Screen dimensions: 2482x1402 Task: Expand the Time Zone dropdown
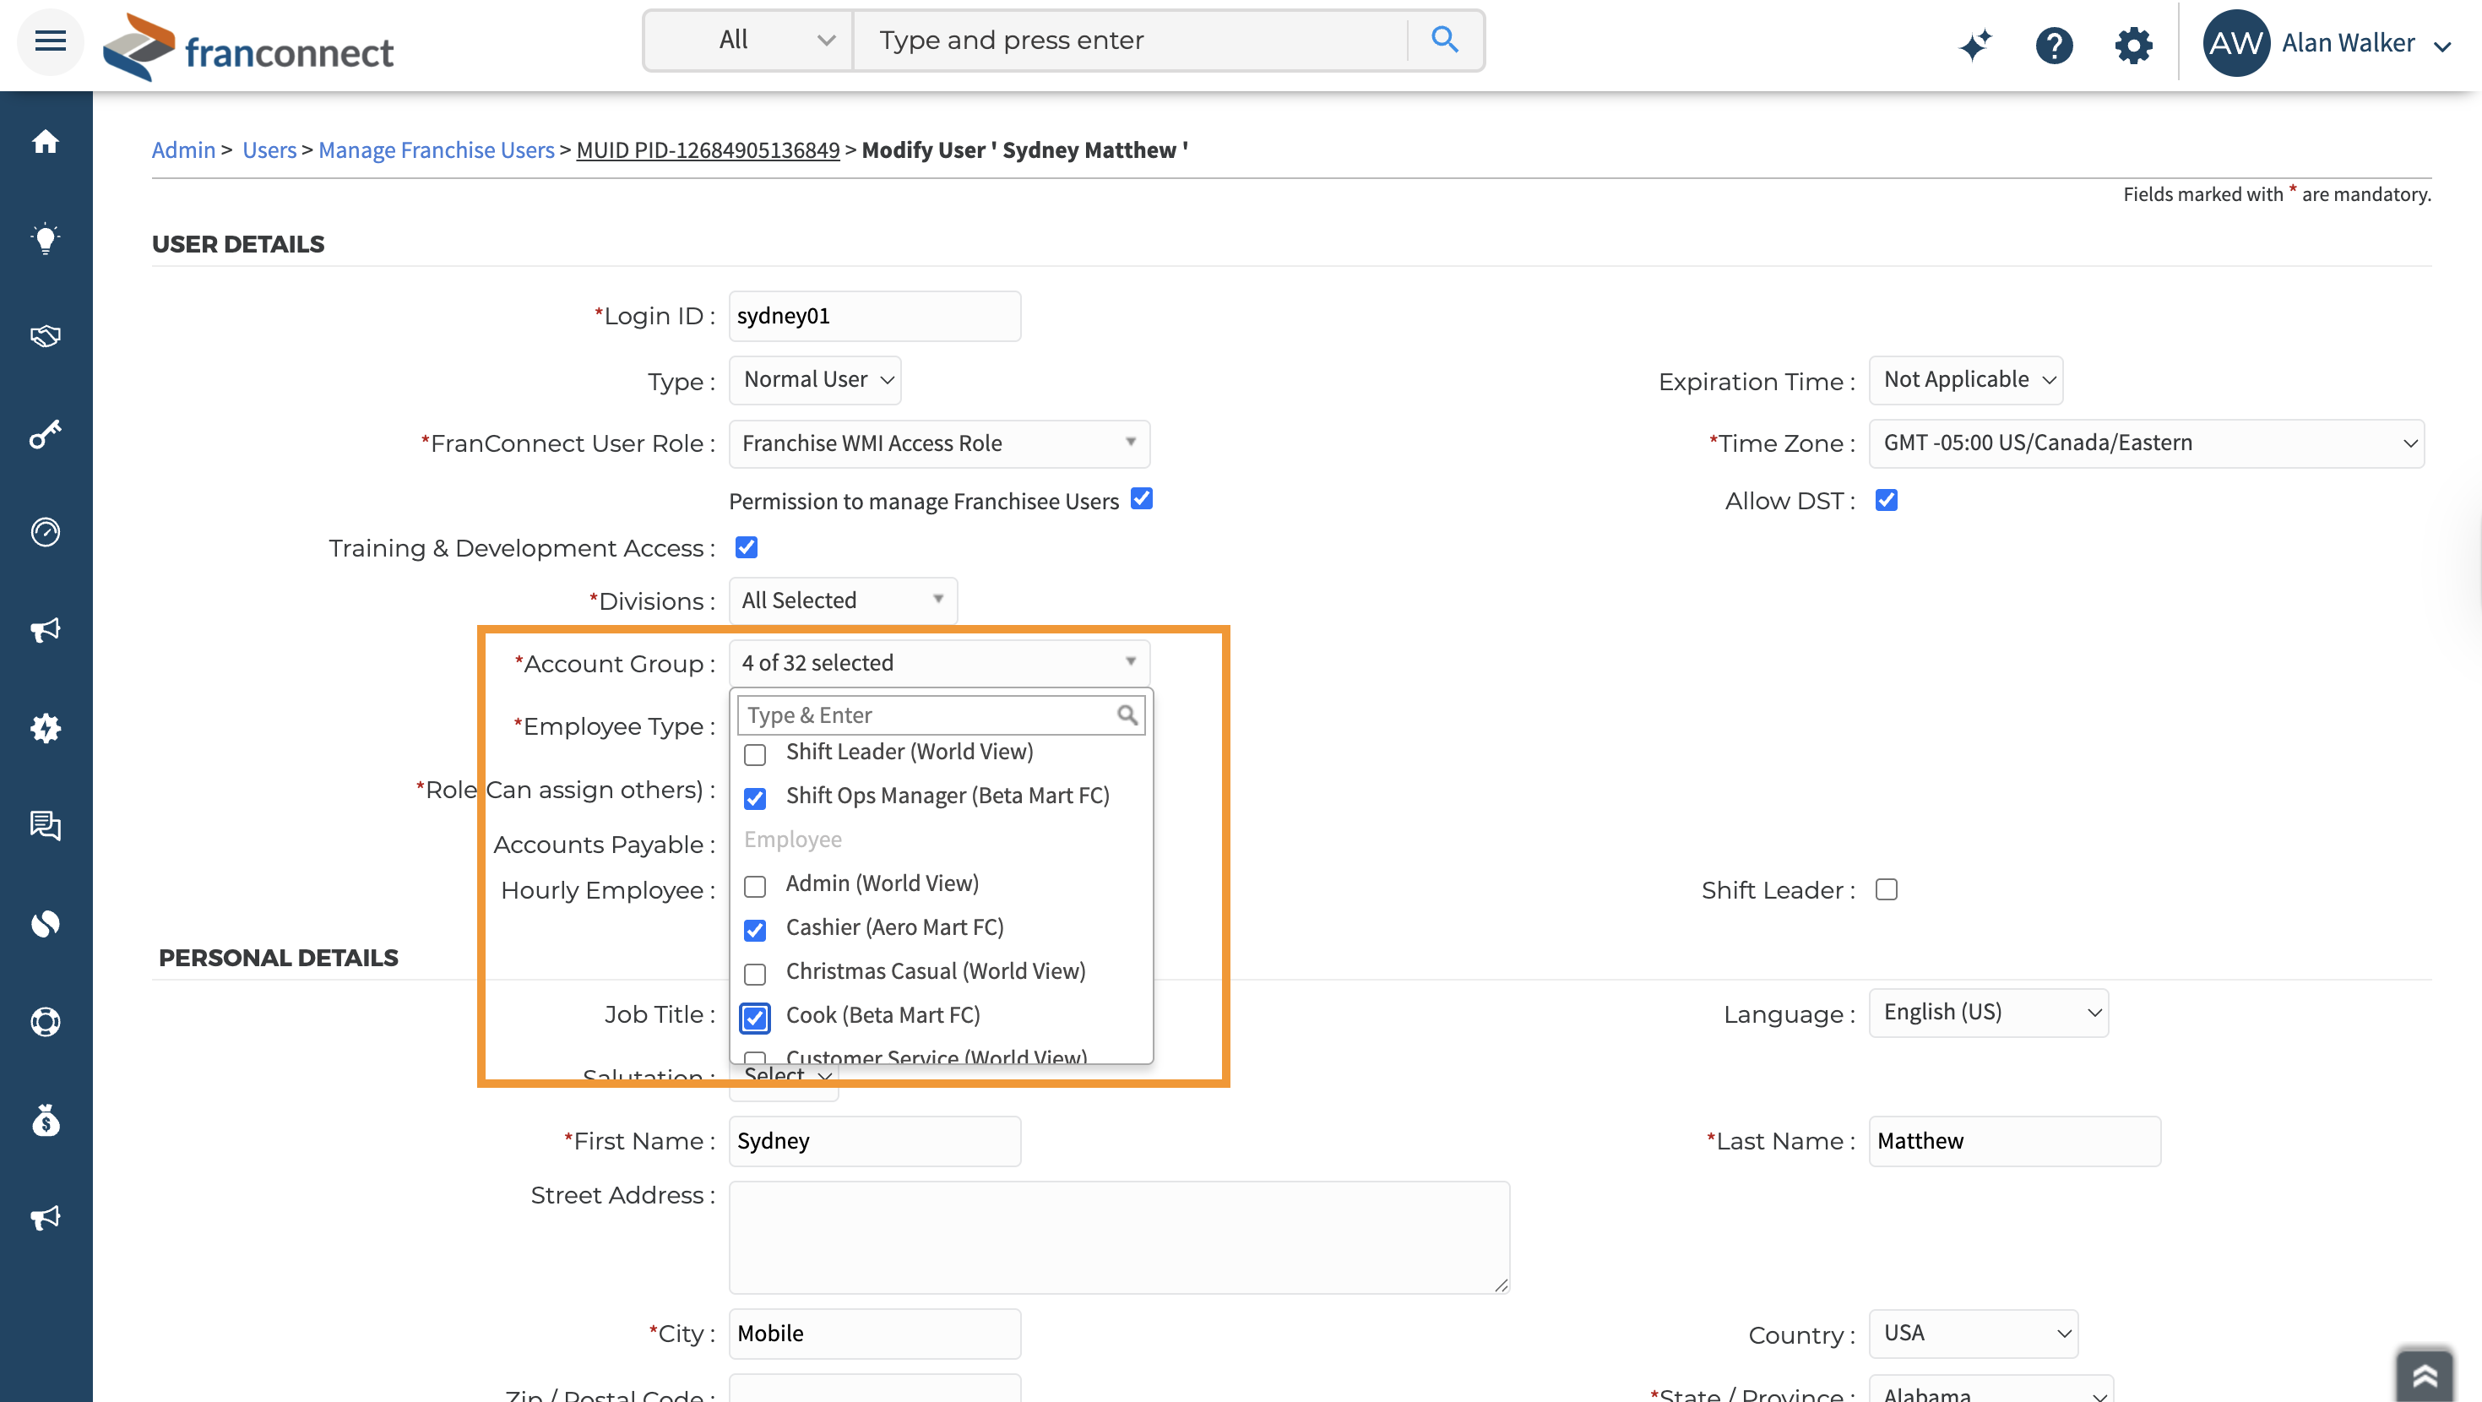pos(2146,443)
